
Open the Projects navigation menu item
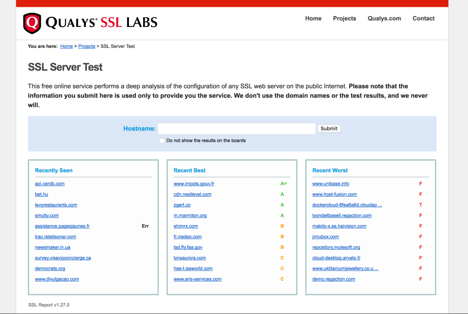[x=344, y=19]
